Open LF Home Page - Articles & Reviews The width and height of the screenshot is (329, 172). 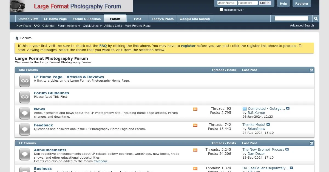click(69, 77)
